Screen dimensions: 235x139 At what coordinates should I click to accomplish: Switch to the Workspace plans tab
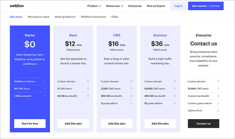(x=38, y=17)
